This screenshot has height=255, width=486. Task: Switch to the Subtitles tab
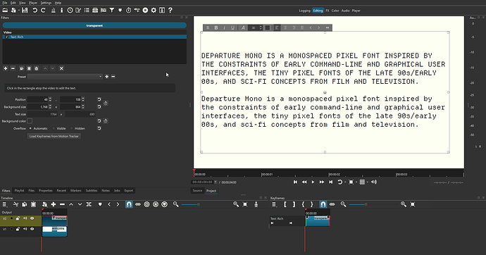tap(92, 191)
